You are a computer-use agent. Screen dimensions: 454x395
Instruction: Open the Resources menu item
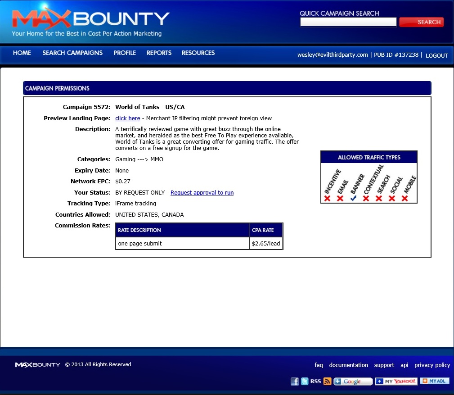click(x=198, y=53)
